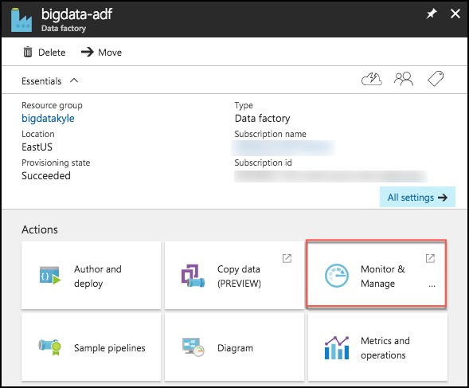
Task: Click Monitor & Manage external link icon
Action: coord(430,258)
